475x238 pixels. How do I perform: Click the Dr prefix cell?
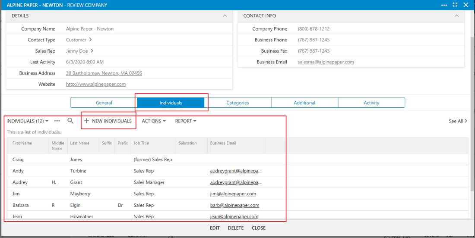(x=120, y=205)
